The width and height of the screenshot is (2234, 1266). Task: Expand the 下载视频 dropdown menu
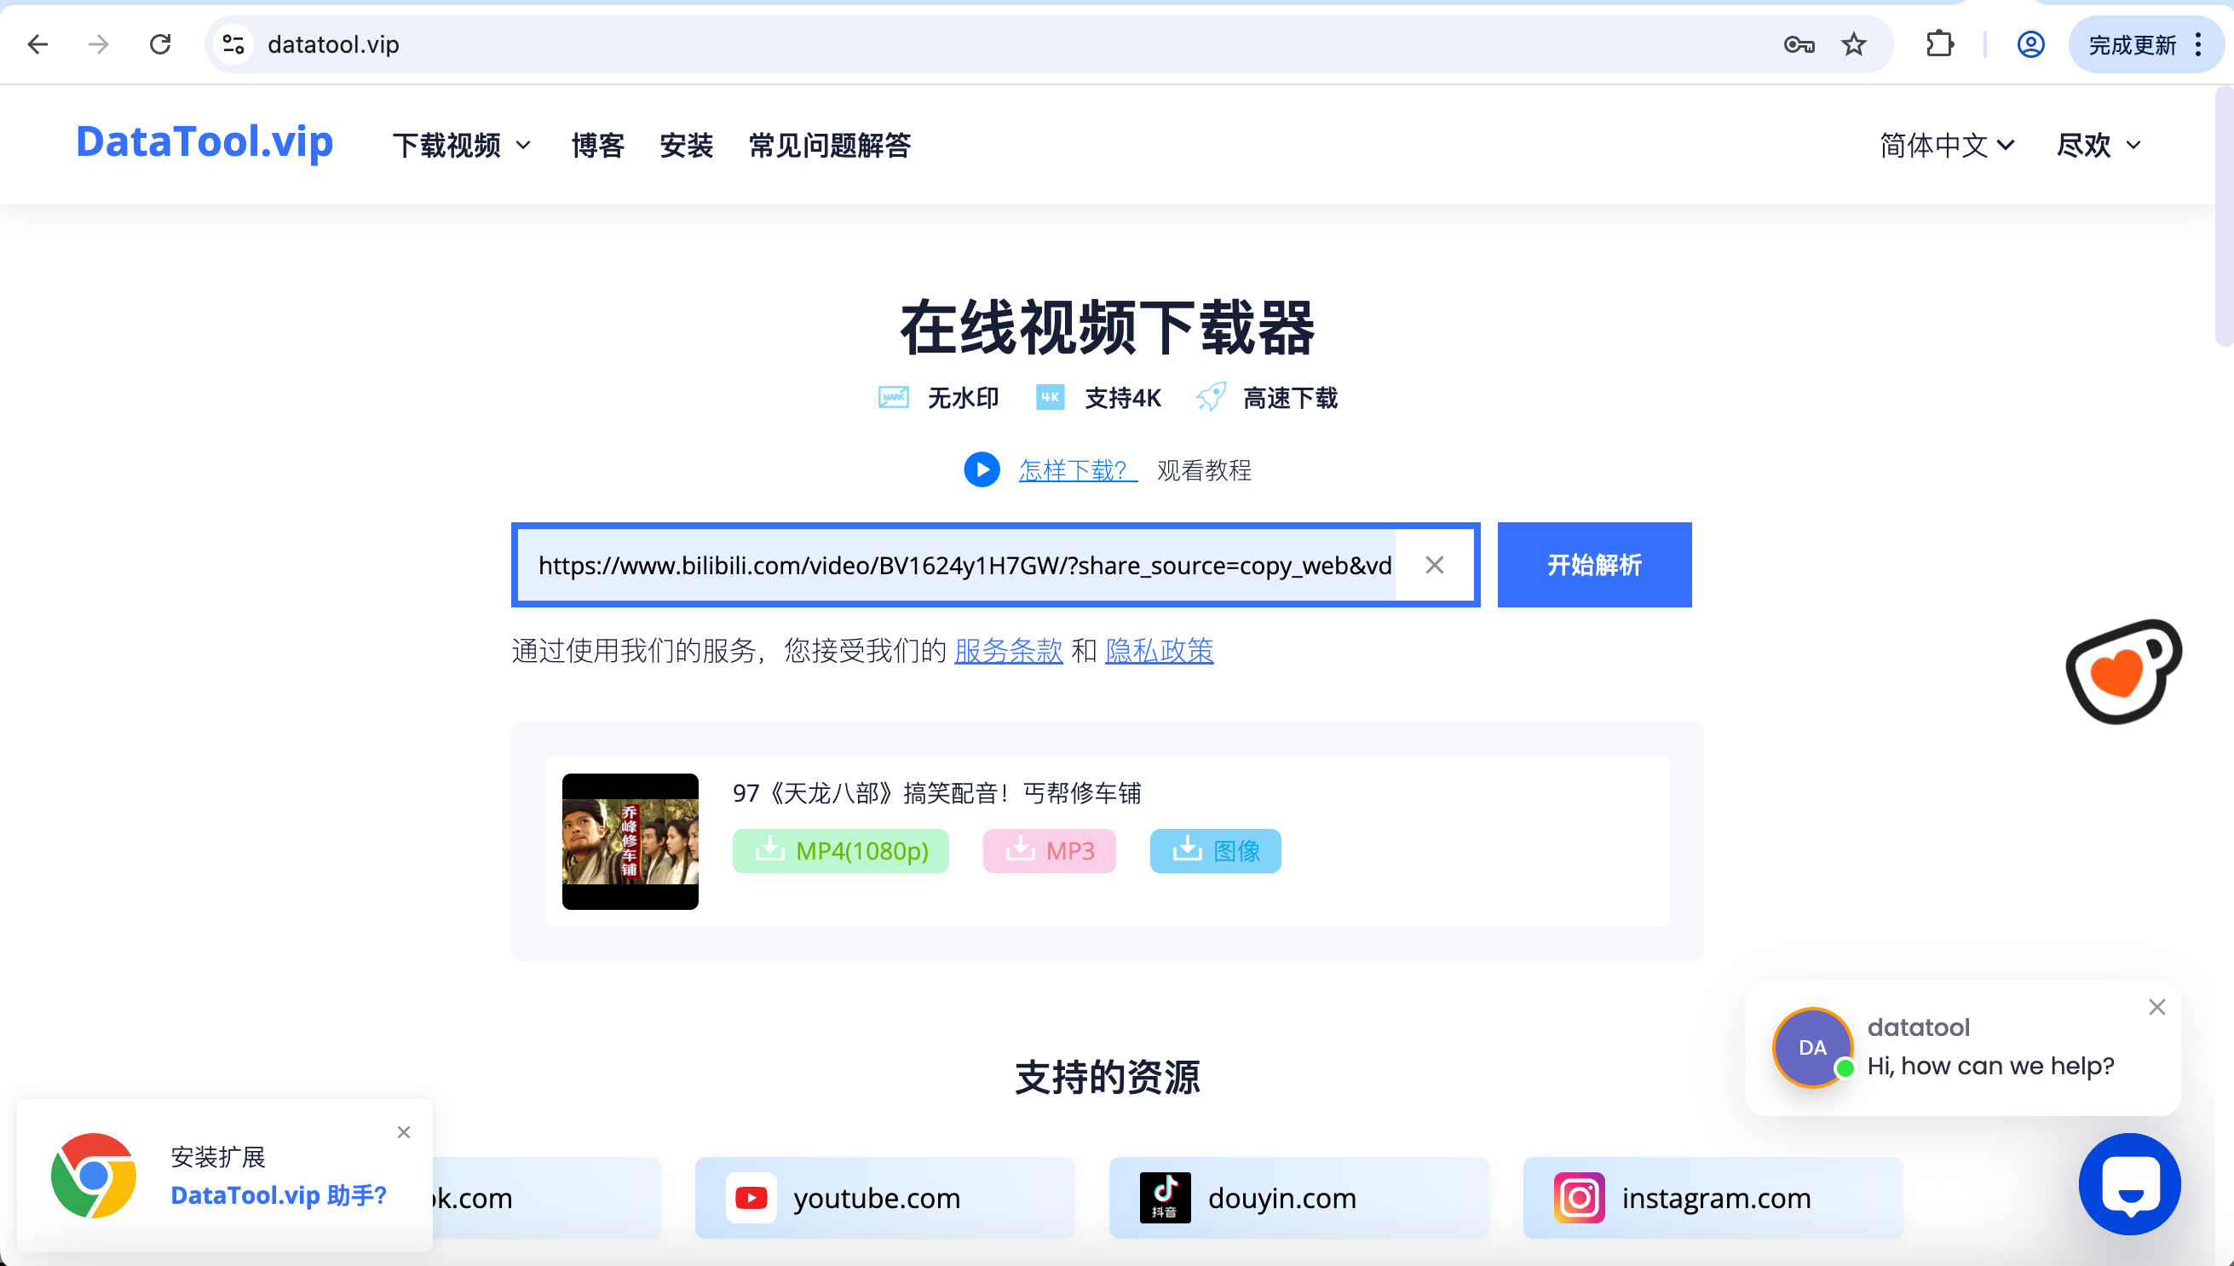click(x=461, y=145)
